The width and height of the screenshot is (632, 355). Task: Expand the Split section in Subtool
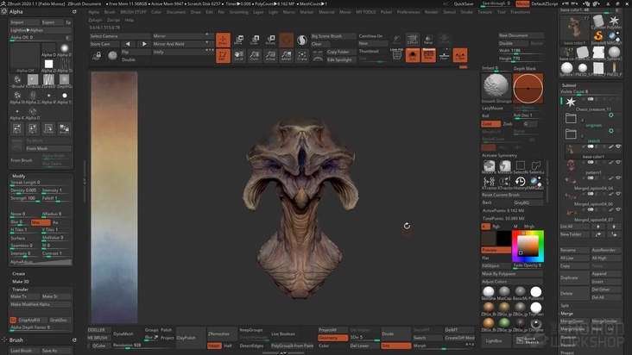[565, 306]
